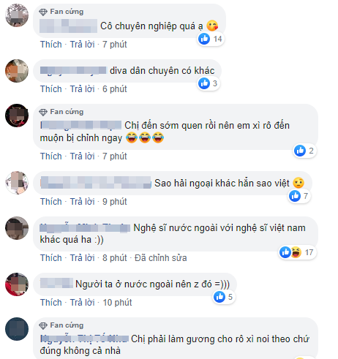Click the '10 phút' timestamp
This screenshot has width=338, height=359.
(117, 303)
